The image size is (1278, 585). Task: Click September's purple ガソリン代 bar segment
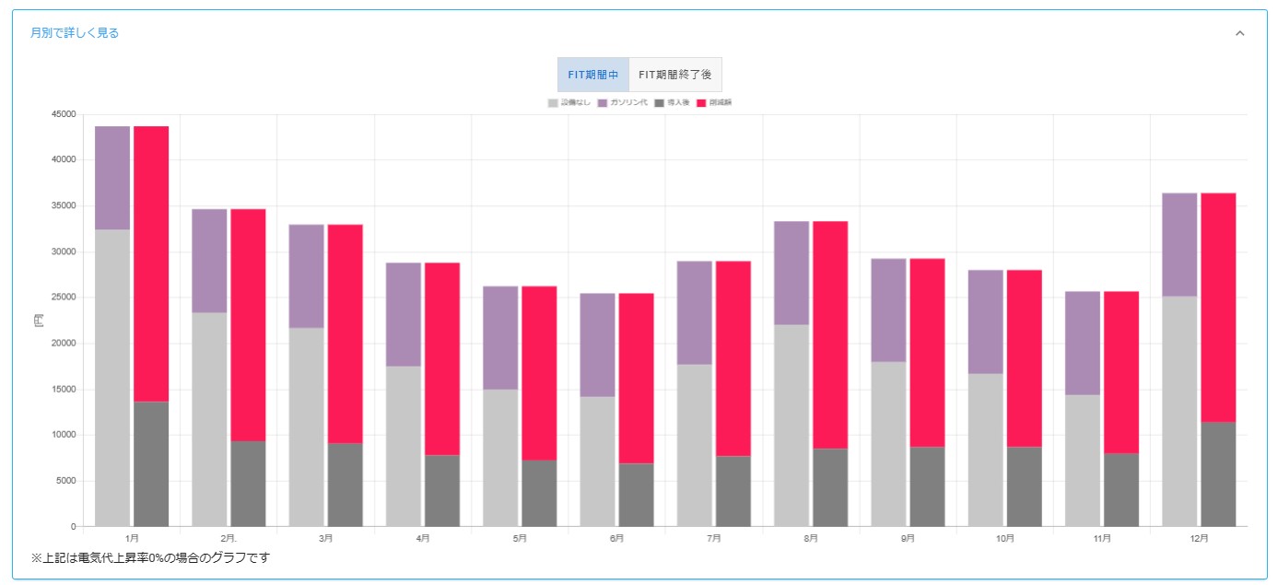tap(888, 310)
